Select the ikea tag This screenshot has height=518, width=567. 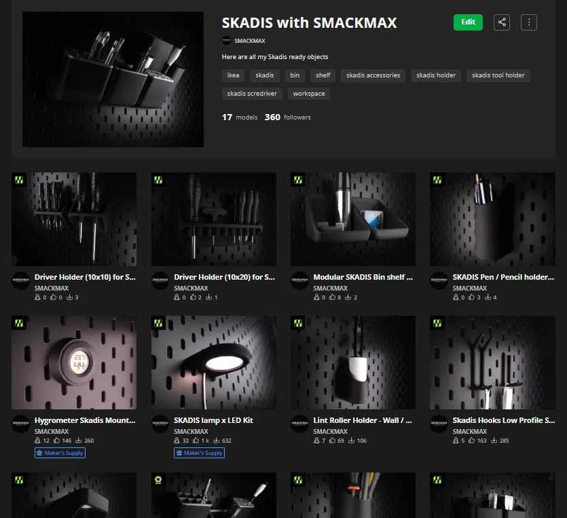click(233, 75)
